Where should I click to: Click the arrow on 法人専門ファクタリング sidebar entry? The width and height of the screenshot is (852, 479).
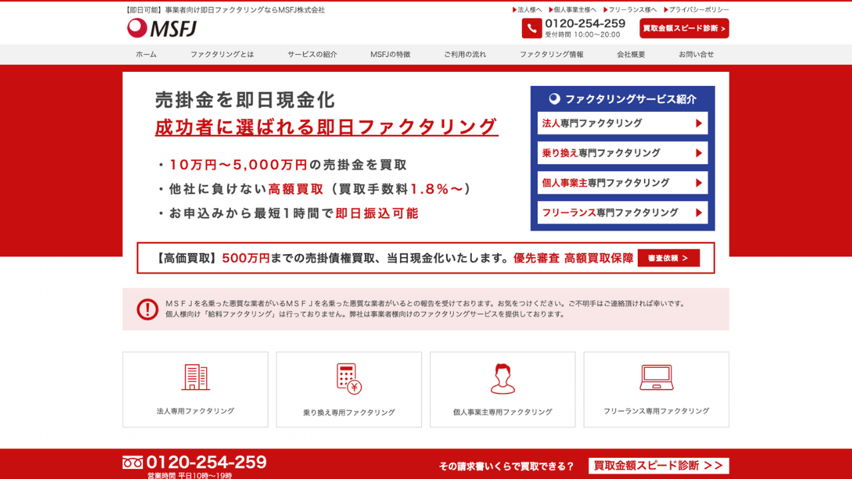[698, 123]
